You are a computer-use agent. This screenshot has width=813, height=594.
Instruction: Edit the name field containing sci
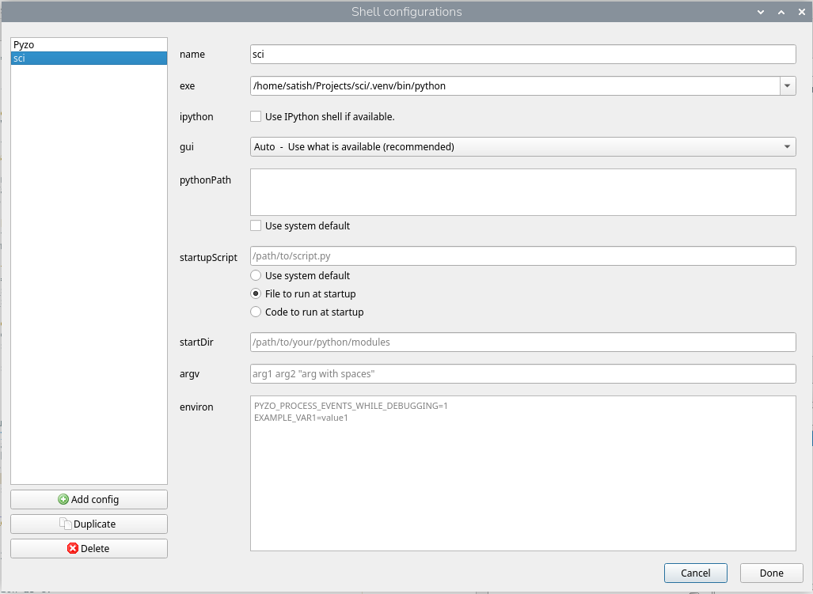pos(522,55)
